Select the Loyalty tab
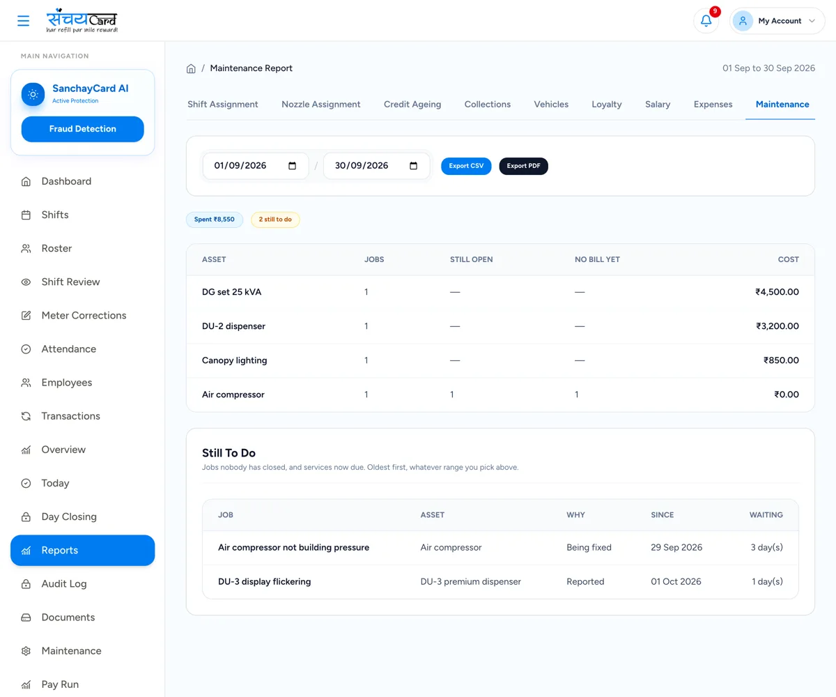Screen dimensions: 836x697 tap(607, 105)
